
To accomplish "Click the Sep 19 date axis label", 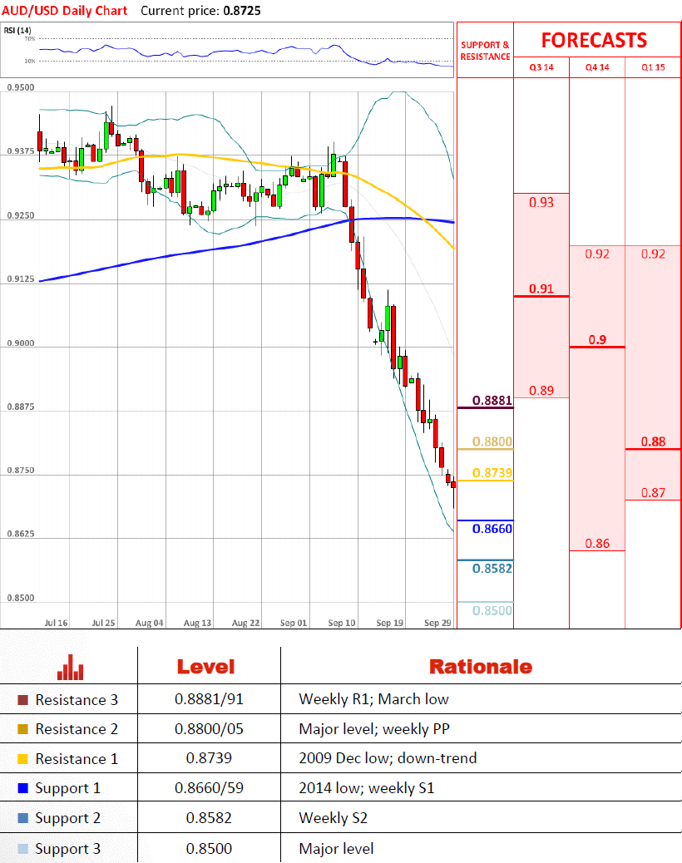I will (x=389, y=623).
